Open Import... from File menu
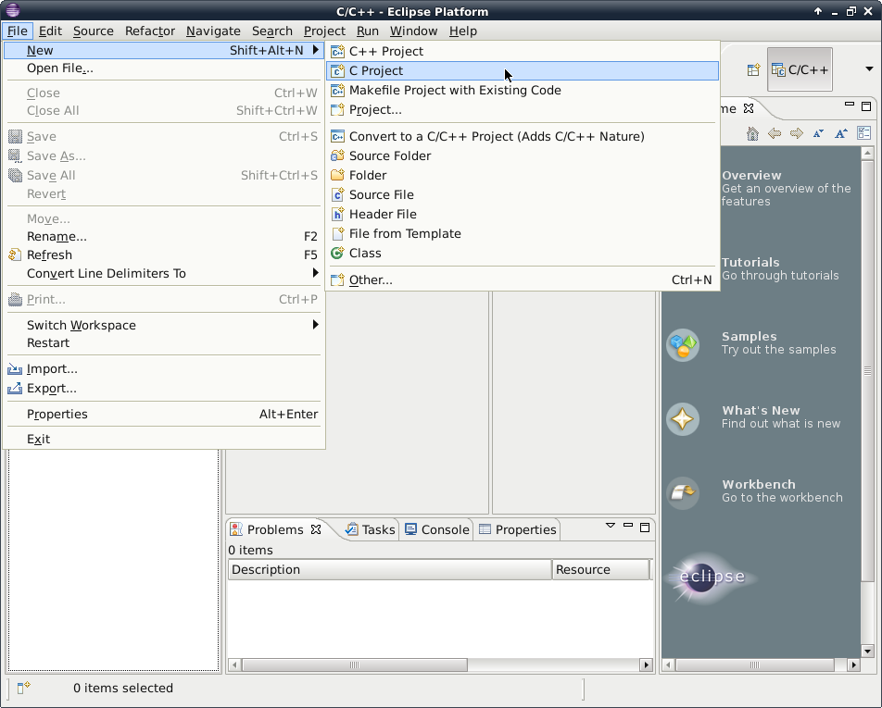The image size is (882, 708). 164,369
